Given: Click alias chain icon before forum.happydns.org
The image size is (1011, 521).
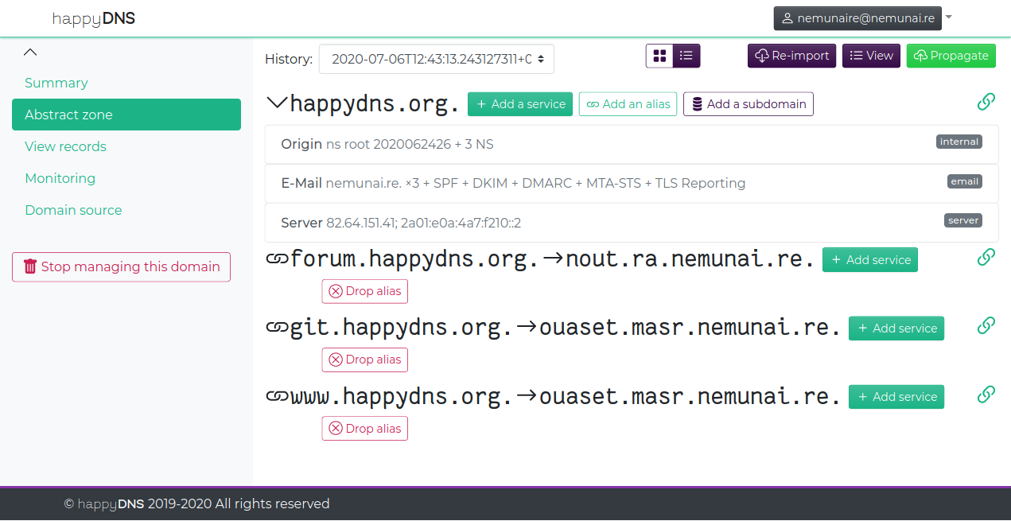Looking at the screenshot, I should pos(276,259).
